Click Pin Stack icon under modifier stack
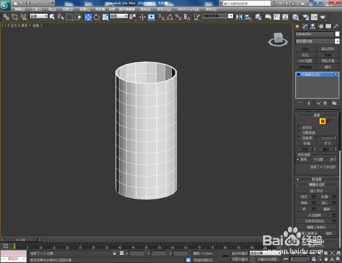Screen dimensions: 342x263 (300, 103)
